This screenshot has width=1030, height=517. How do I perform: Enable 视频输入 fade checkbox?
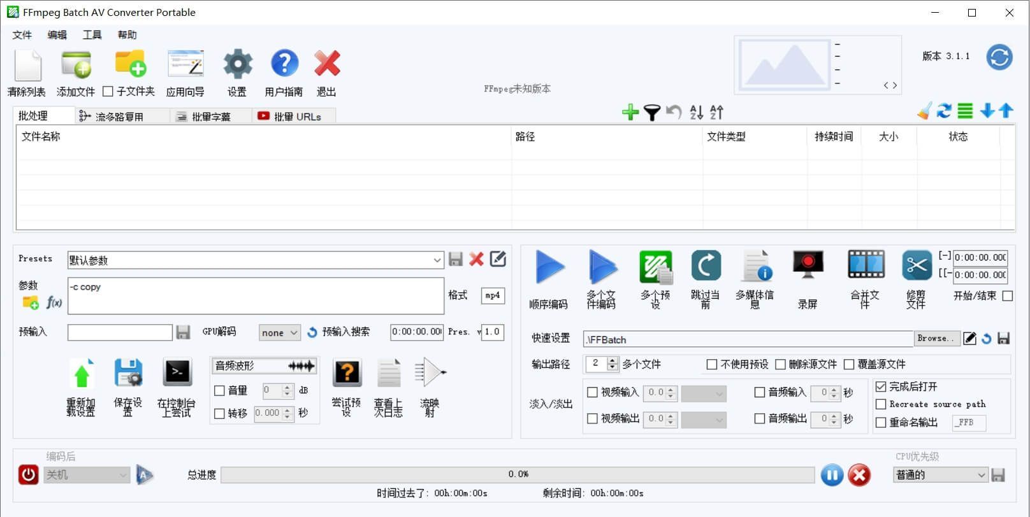tap(592, 392)
